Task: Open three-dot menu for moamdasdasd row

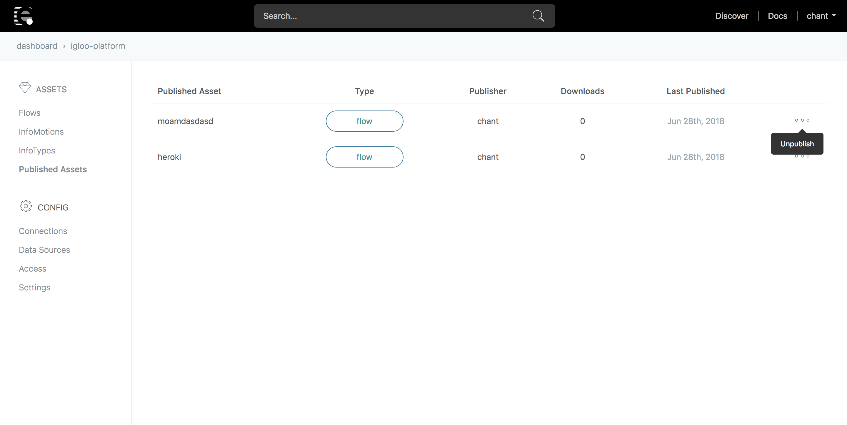Action: coord(802,120)
